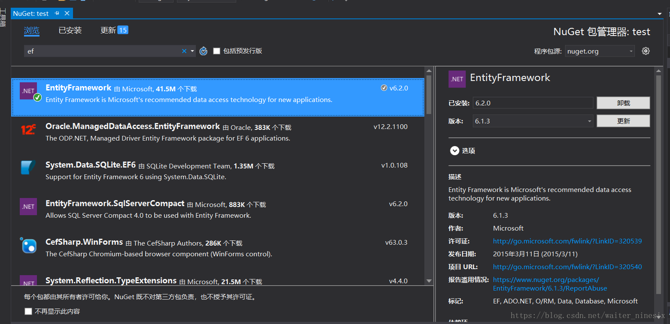Click the installed version 6.2.0 field
The height and width of the screenshot is (324, 670).
click(x=533, y=103)
